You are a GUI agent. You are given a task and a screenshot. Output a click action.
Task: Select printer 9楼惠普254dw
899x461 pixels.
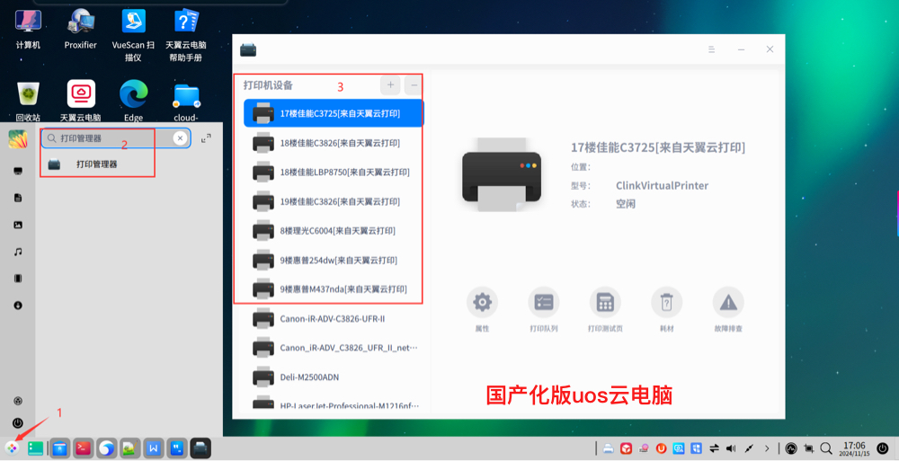(334, 260)
